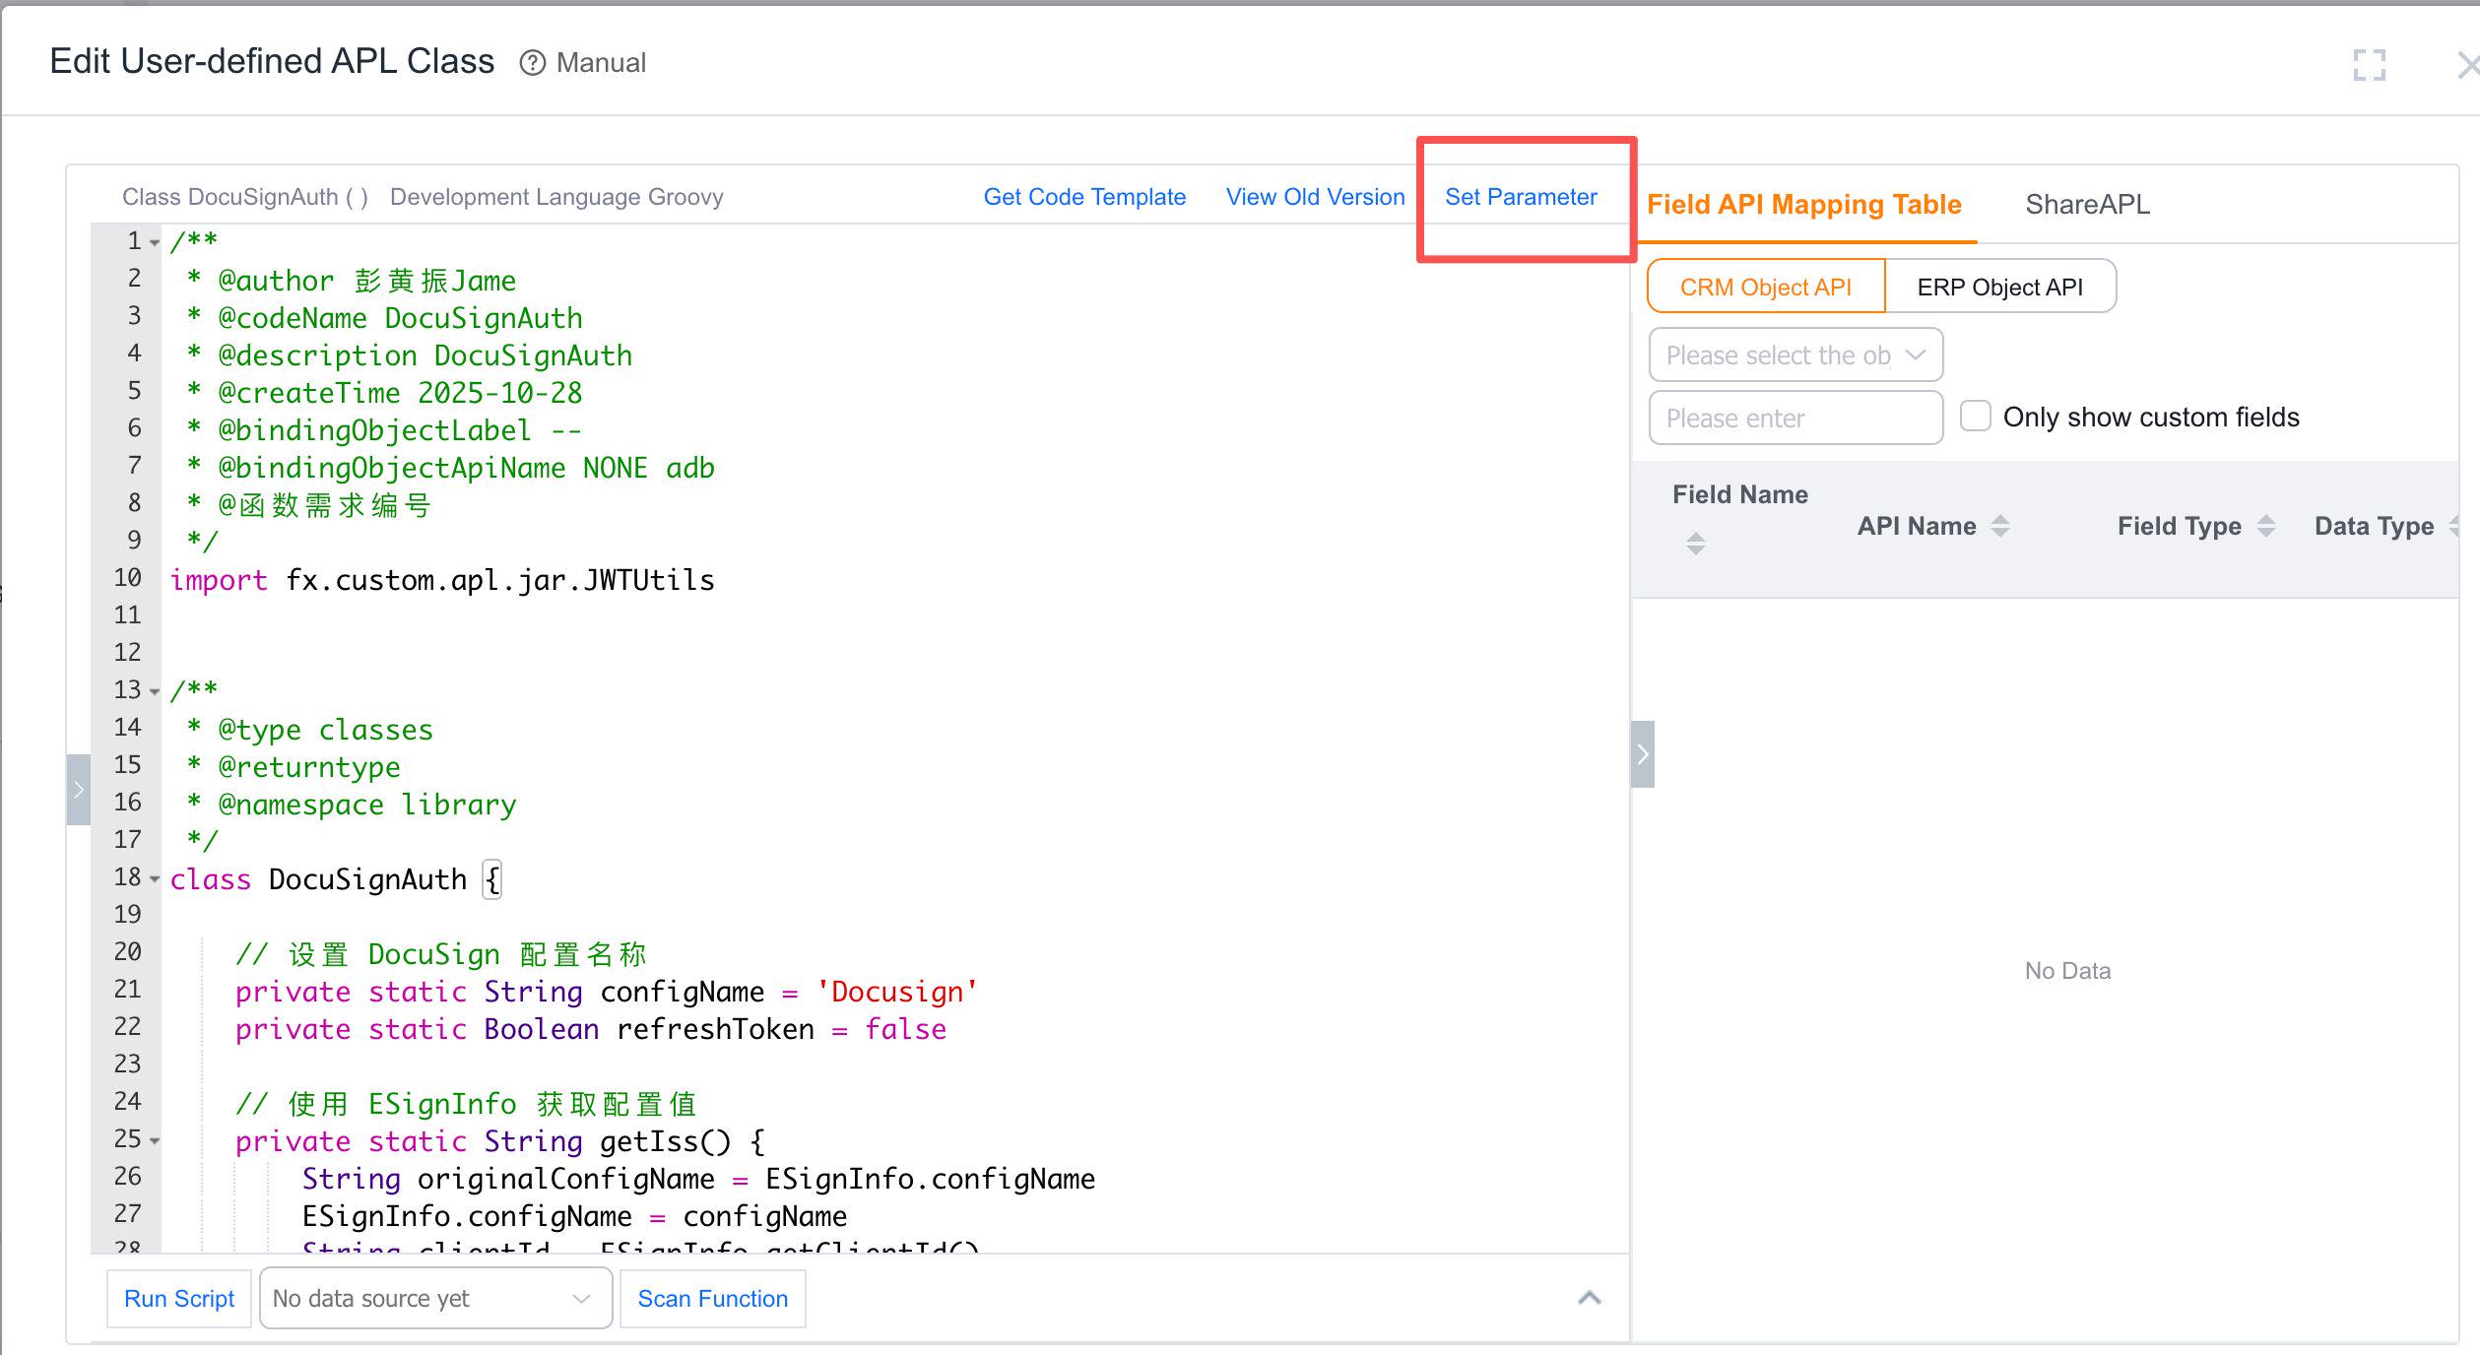
Task: Click the 'refreshToken = false' code line
Action: (591, 1029)
